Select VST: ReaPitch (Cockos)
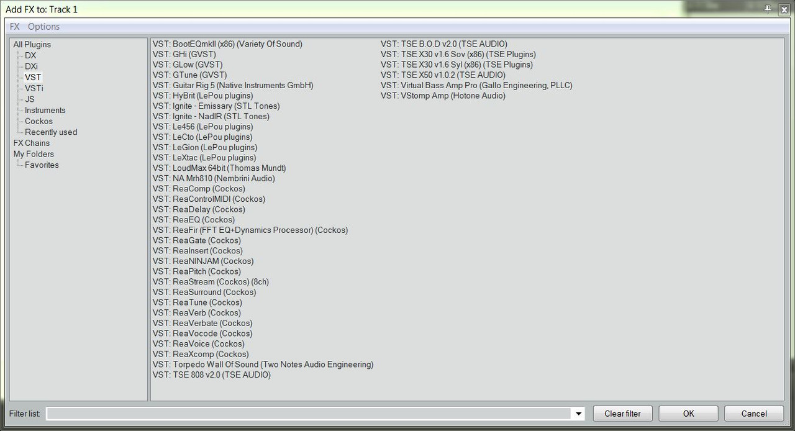 [x=197, y=272]
